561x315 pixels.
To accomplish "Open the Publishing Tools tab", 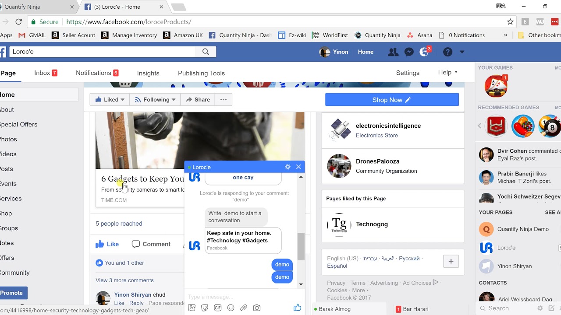I will (x=201, y=73).
